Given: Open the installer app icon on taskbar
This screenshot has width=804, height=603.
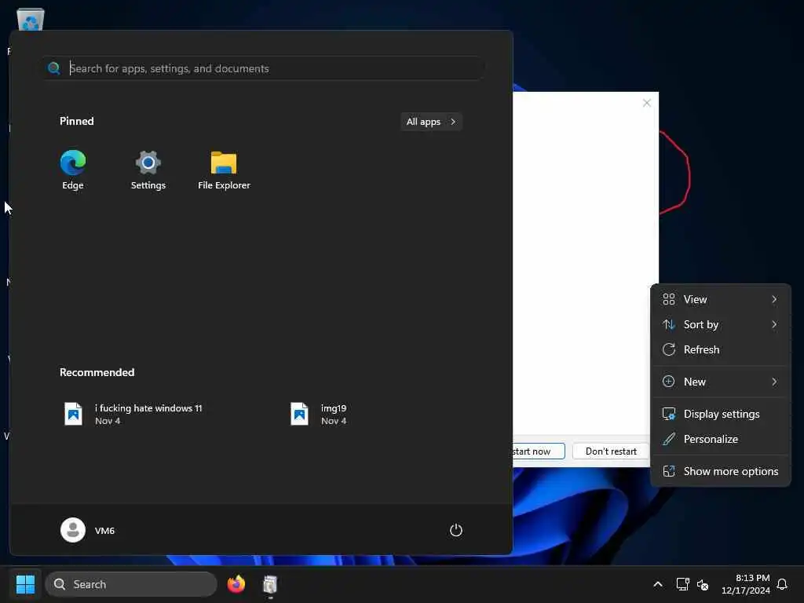Looking at the screenshot, I should pyautogui.click(x=270, y=584).
